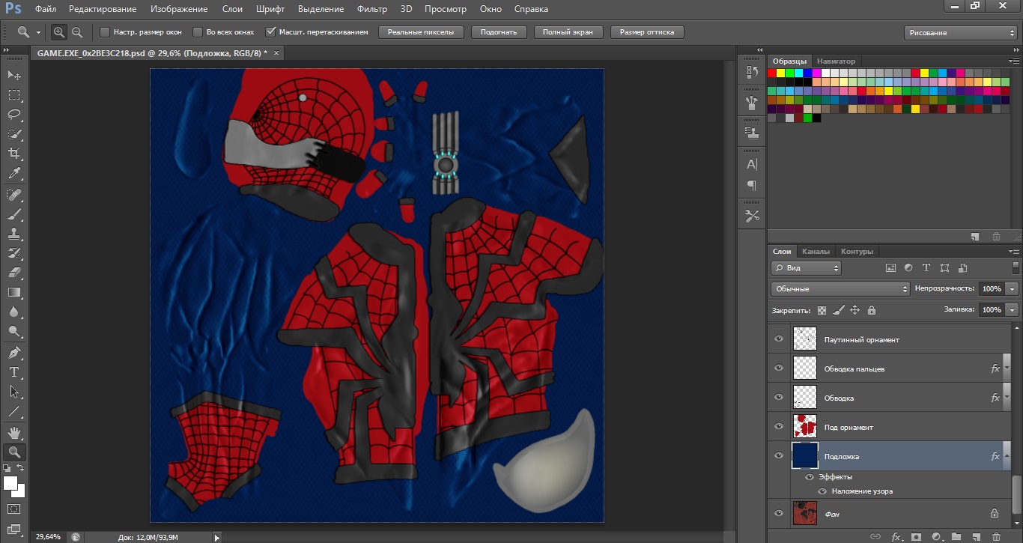Select the Blur tool
The height and width of the screenshot is (543, 1023).
tap(14, 312)
